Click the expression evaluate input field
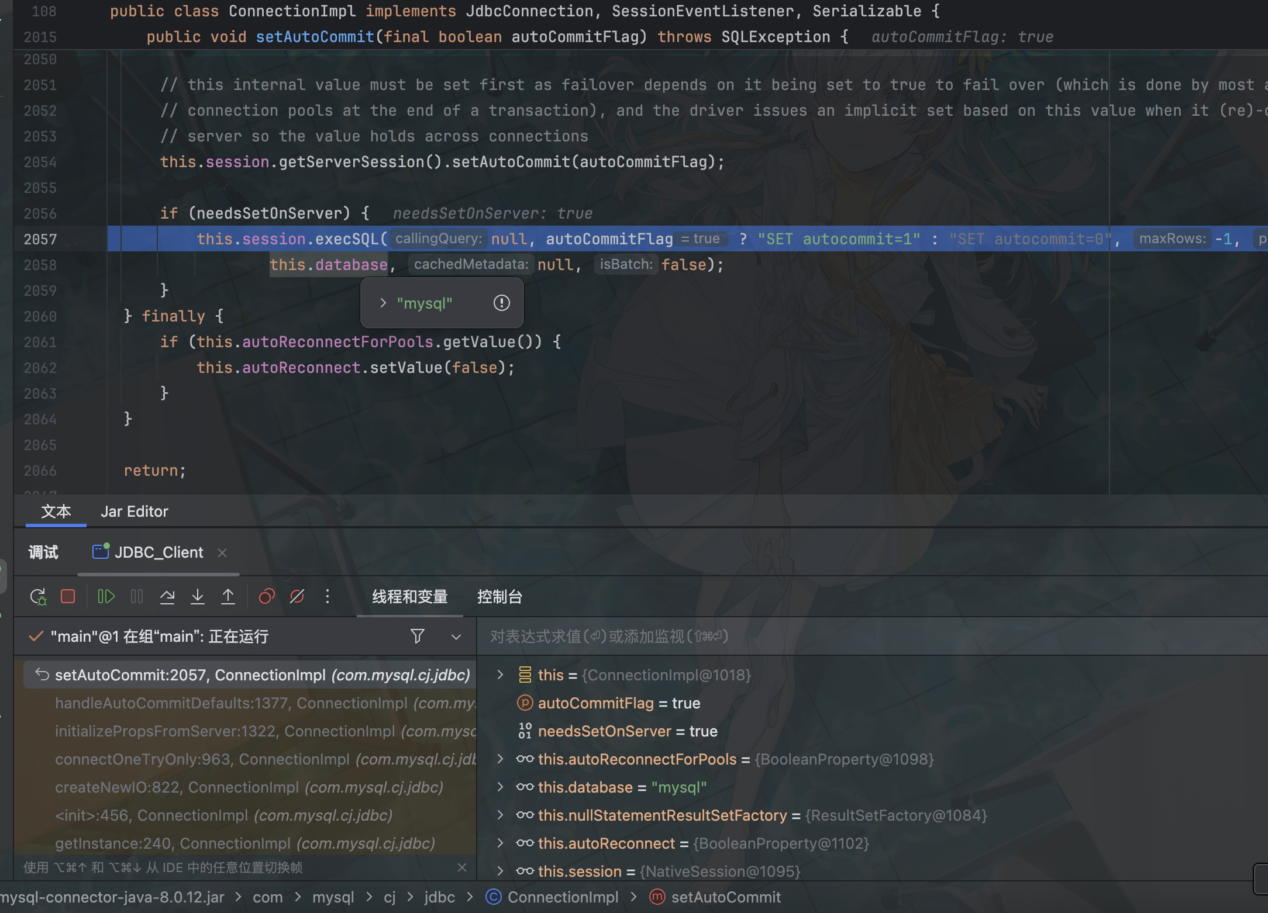Image resolution: width=1268 pixels, height=913 pixels. click(x=819, y=636)
